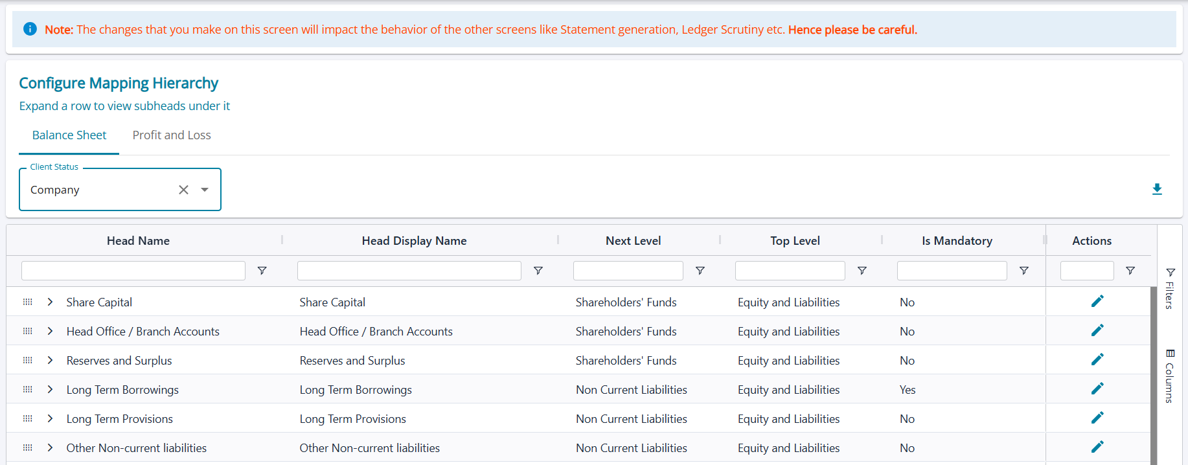Clear the Client Status selection
The width and height of the screenshot is (1188, 465).
coord(183,190)
